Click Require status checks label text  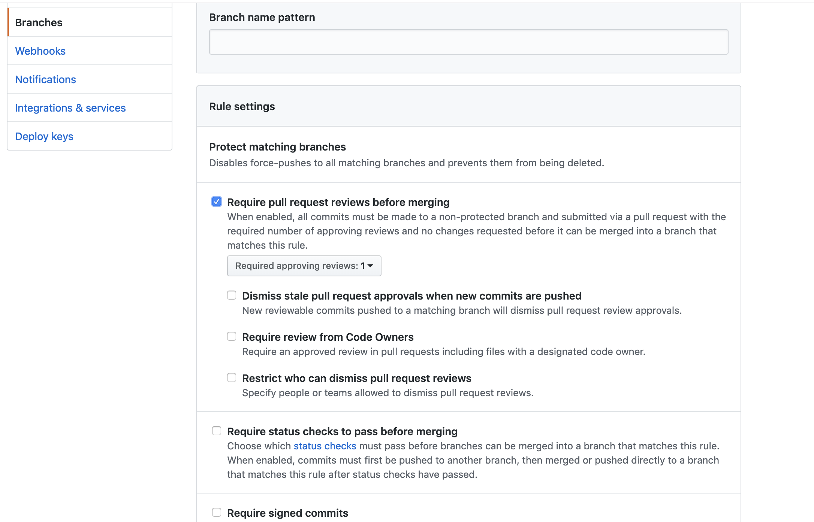point(342,431)
